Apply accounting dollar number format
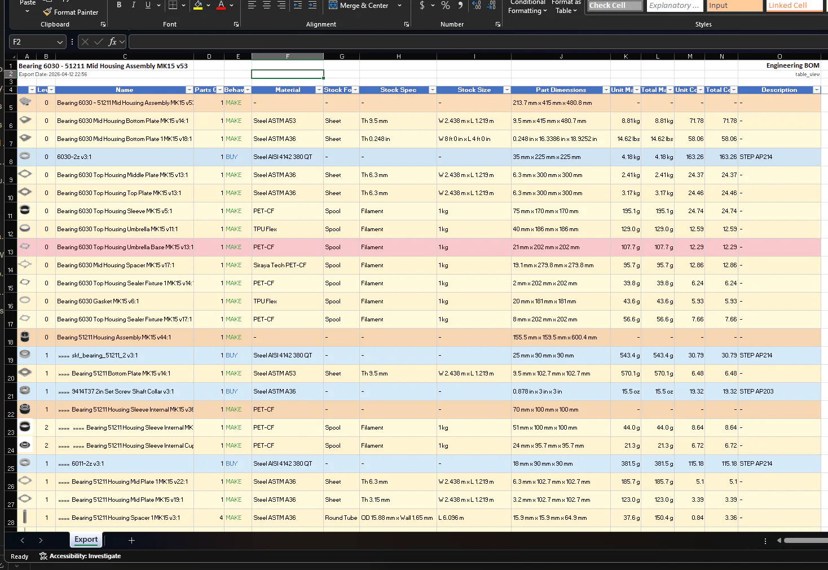Screen dimensions: 828x570 pos(422,5)
